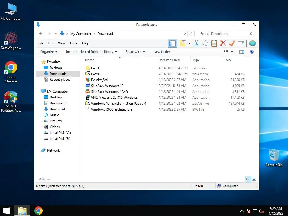Expand the chevron after My Computer breadcrumb
This screenshot has width=288, height=216.
94,34
